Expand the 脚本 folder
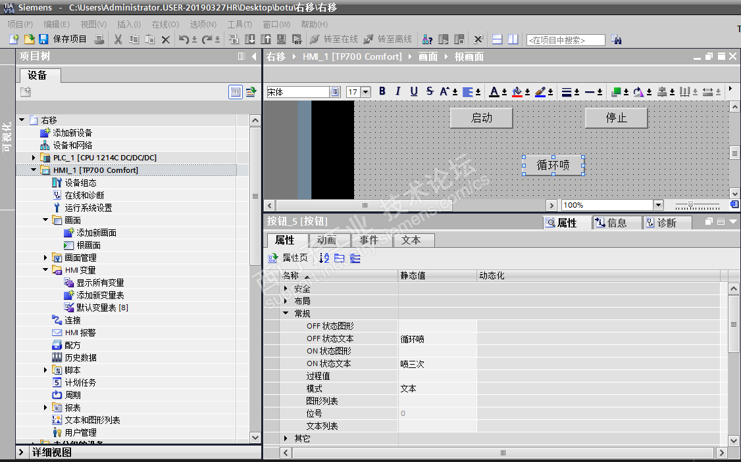The height and width of the screenshot is (462, 741). (45, 370)
